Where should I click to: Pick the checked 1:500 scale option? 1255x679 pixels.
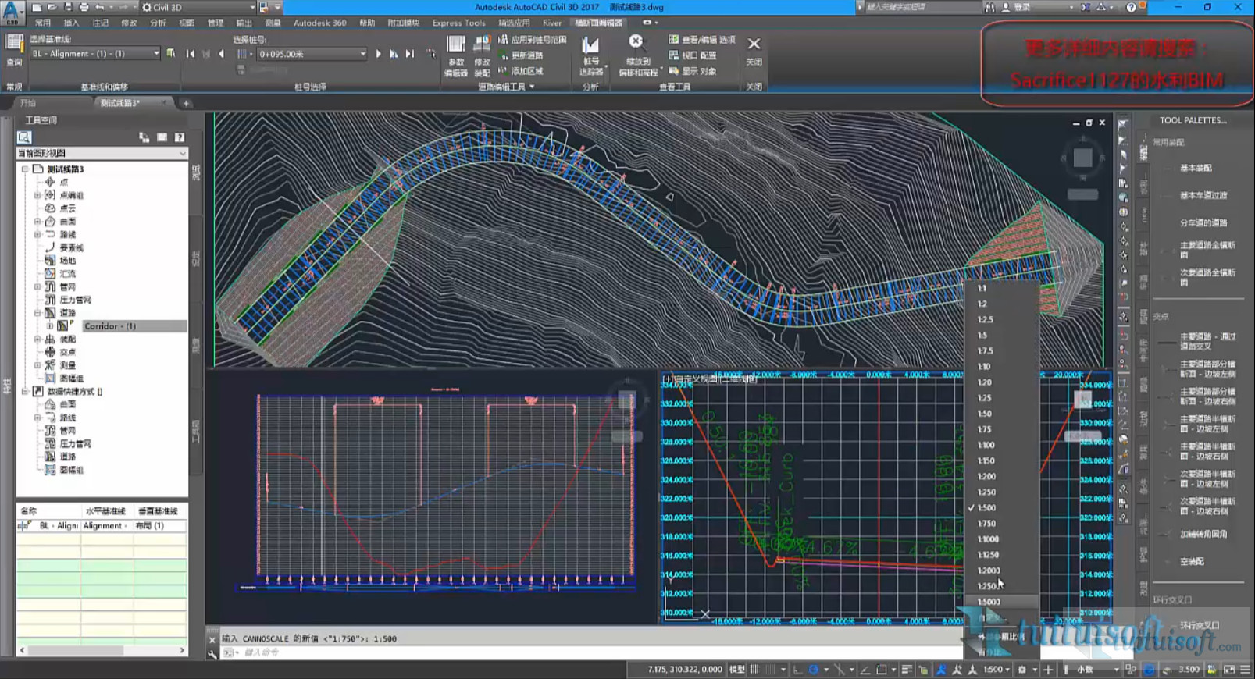click(986, 508)
